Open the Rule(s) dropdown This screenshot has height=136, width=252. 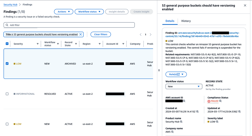pos(176,74)
